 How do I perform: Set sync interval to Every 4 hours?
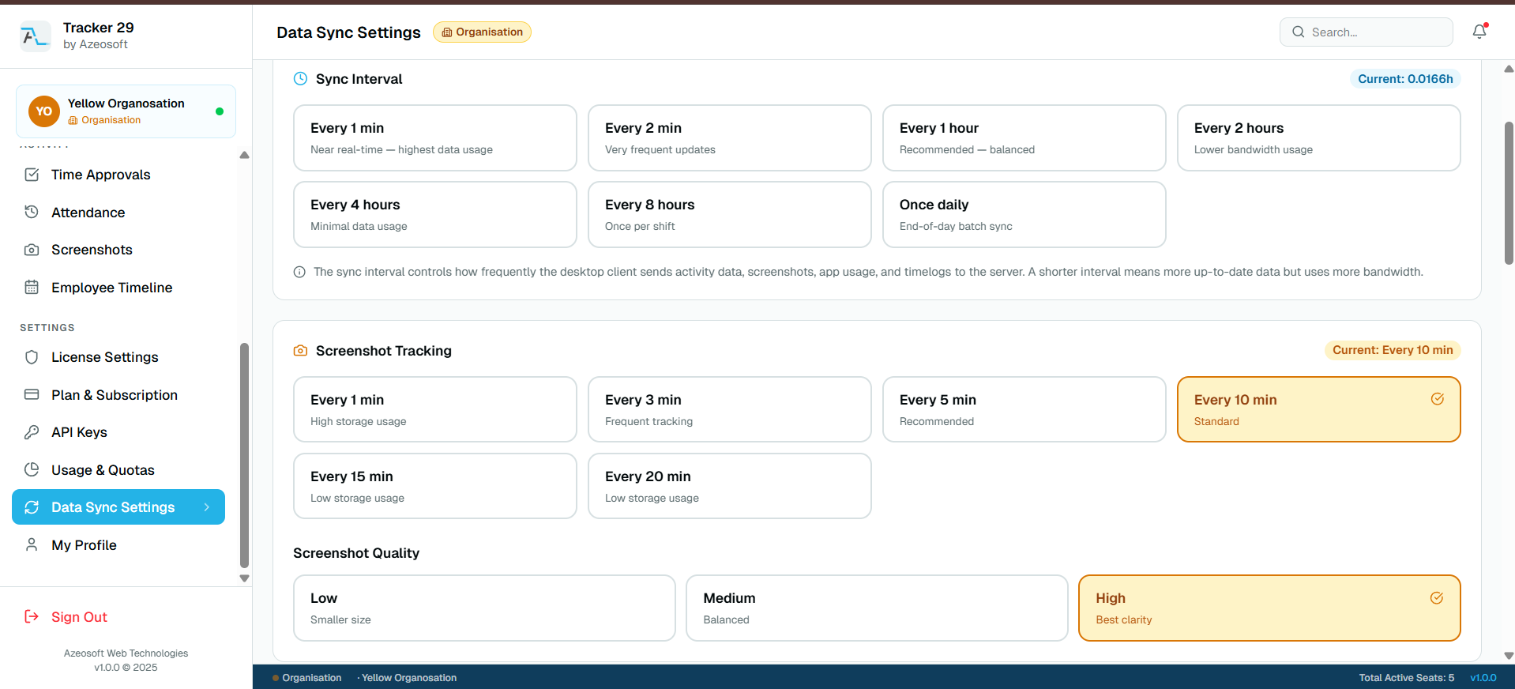[x=435, y=215]
